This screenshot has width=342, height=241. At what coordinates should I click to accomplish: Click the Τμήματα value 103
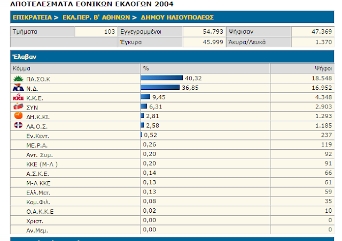110,32
